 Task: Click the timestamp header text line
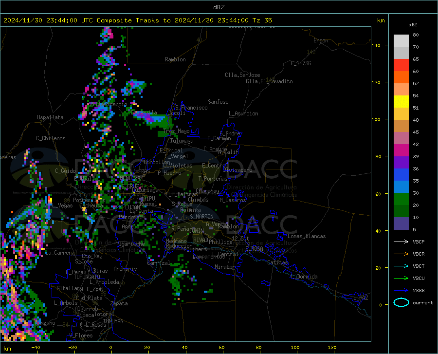(137, 20)
